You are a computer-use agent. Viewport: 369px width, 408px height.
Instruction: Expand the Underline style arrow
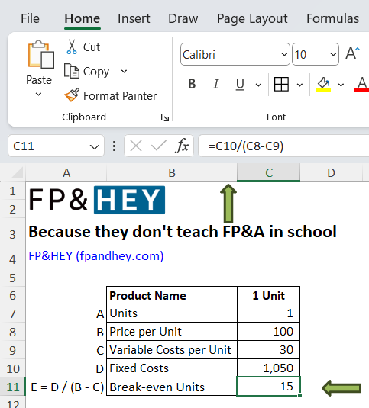[258, 85]
